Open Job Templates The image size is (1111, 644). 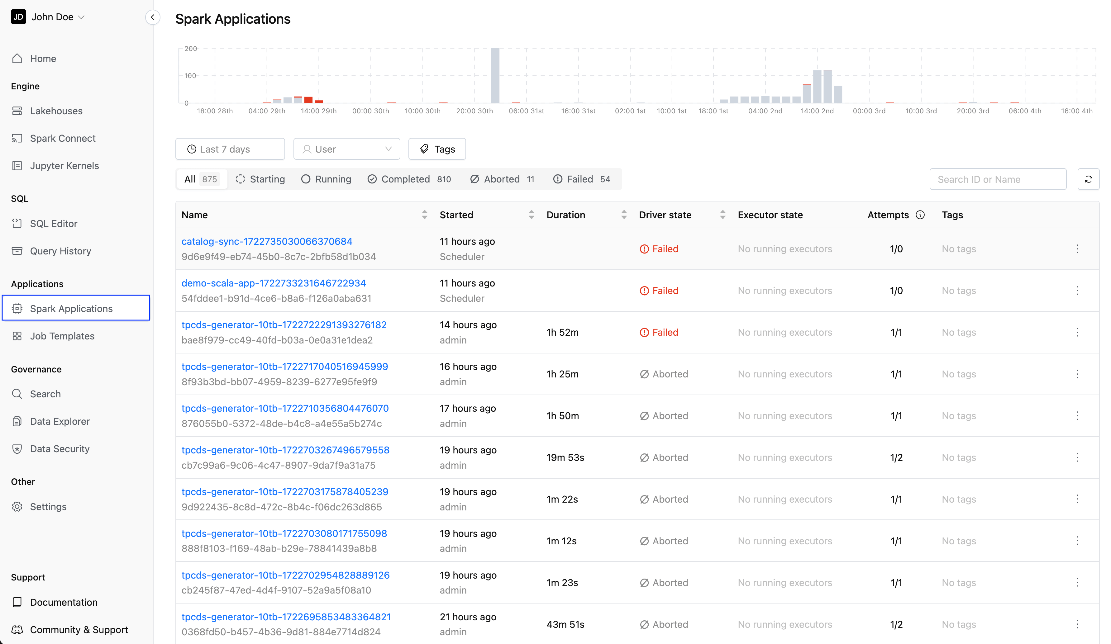(62, 336)
